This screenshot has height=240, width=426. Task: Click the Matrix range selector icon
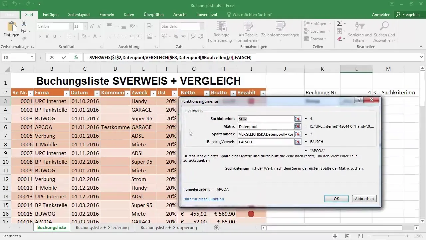point(298,126)
